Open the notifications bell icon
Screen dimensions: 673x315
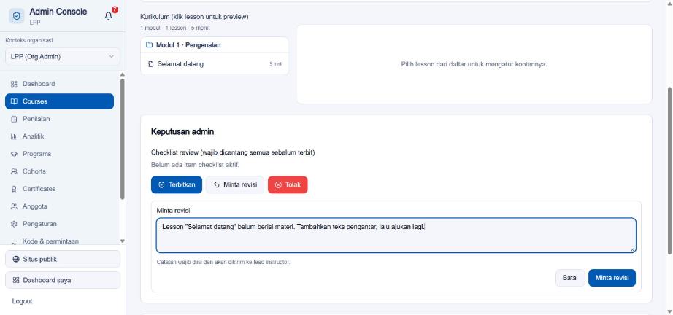point(109,16)
